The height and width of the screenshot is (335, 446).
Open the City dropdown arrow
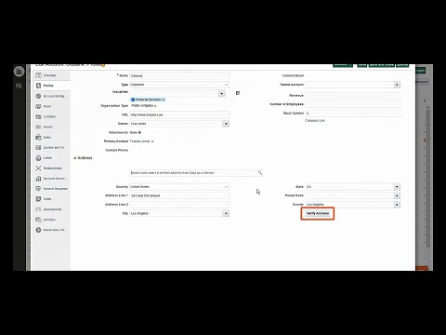(x=226, y=213)
